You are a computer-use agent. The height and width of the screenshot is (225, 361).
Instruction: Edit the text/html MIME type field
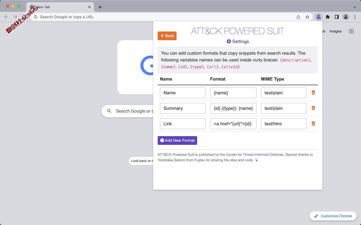(x=284, y=124)
